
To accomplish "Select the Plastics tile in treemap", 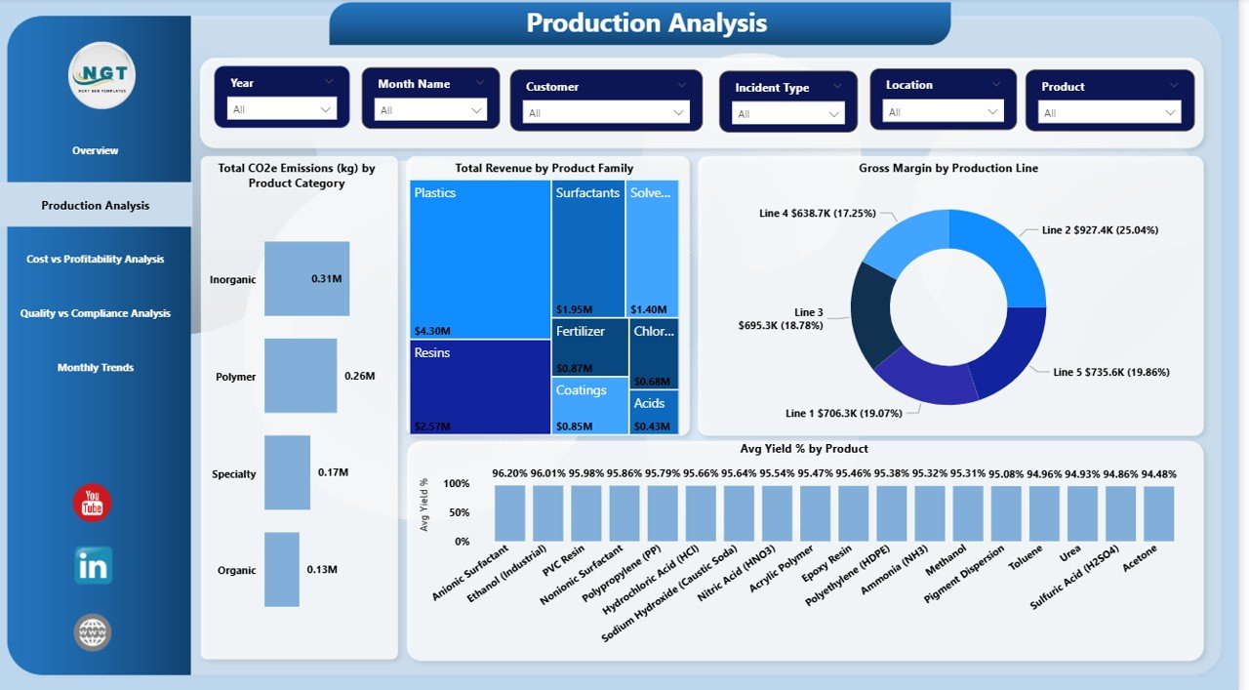I will pos(480,259).
